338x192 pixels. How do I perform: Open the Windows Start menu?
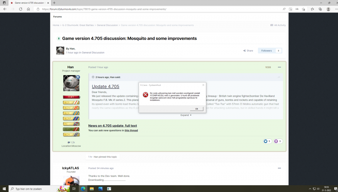(x=4, y=189)
